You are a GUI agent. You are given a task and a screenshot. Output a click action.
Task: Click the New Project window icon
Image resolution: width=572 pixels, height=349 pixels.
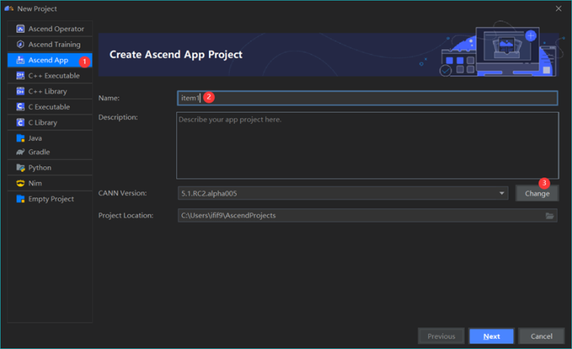[9, 9]
